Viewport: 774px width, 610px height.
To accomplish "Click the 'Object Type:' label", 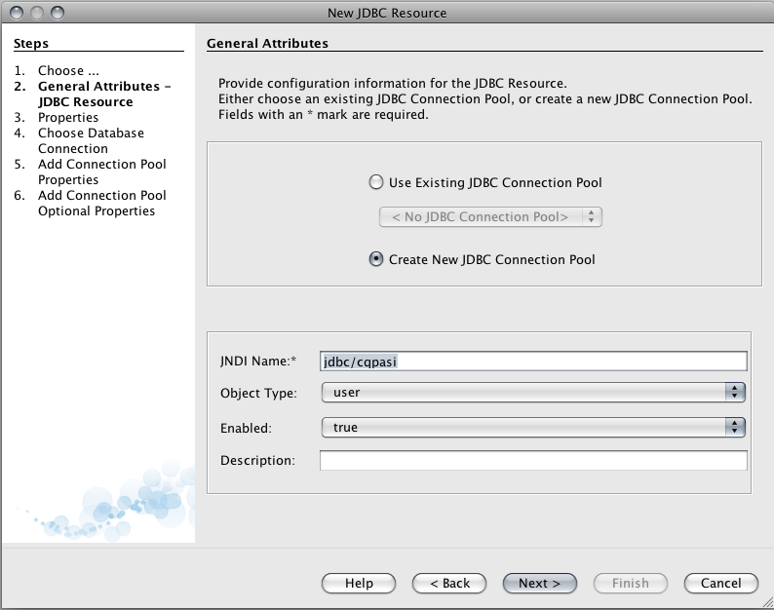I will tap(258, 394).
